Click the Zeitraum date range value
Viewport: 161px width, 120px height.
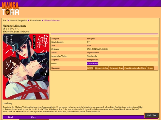click(x=97, y=49)
